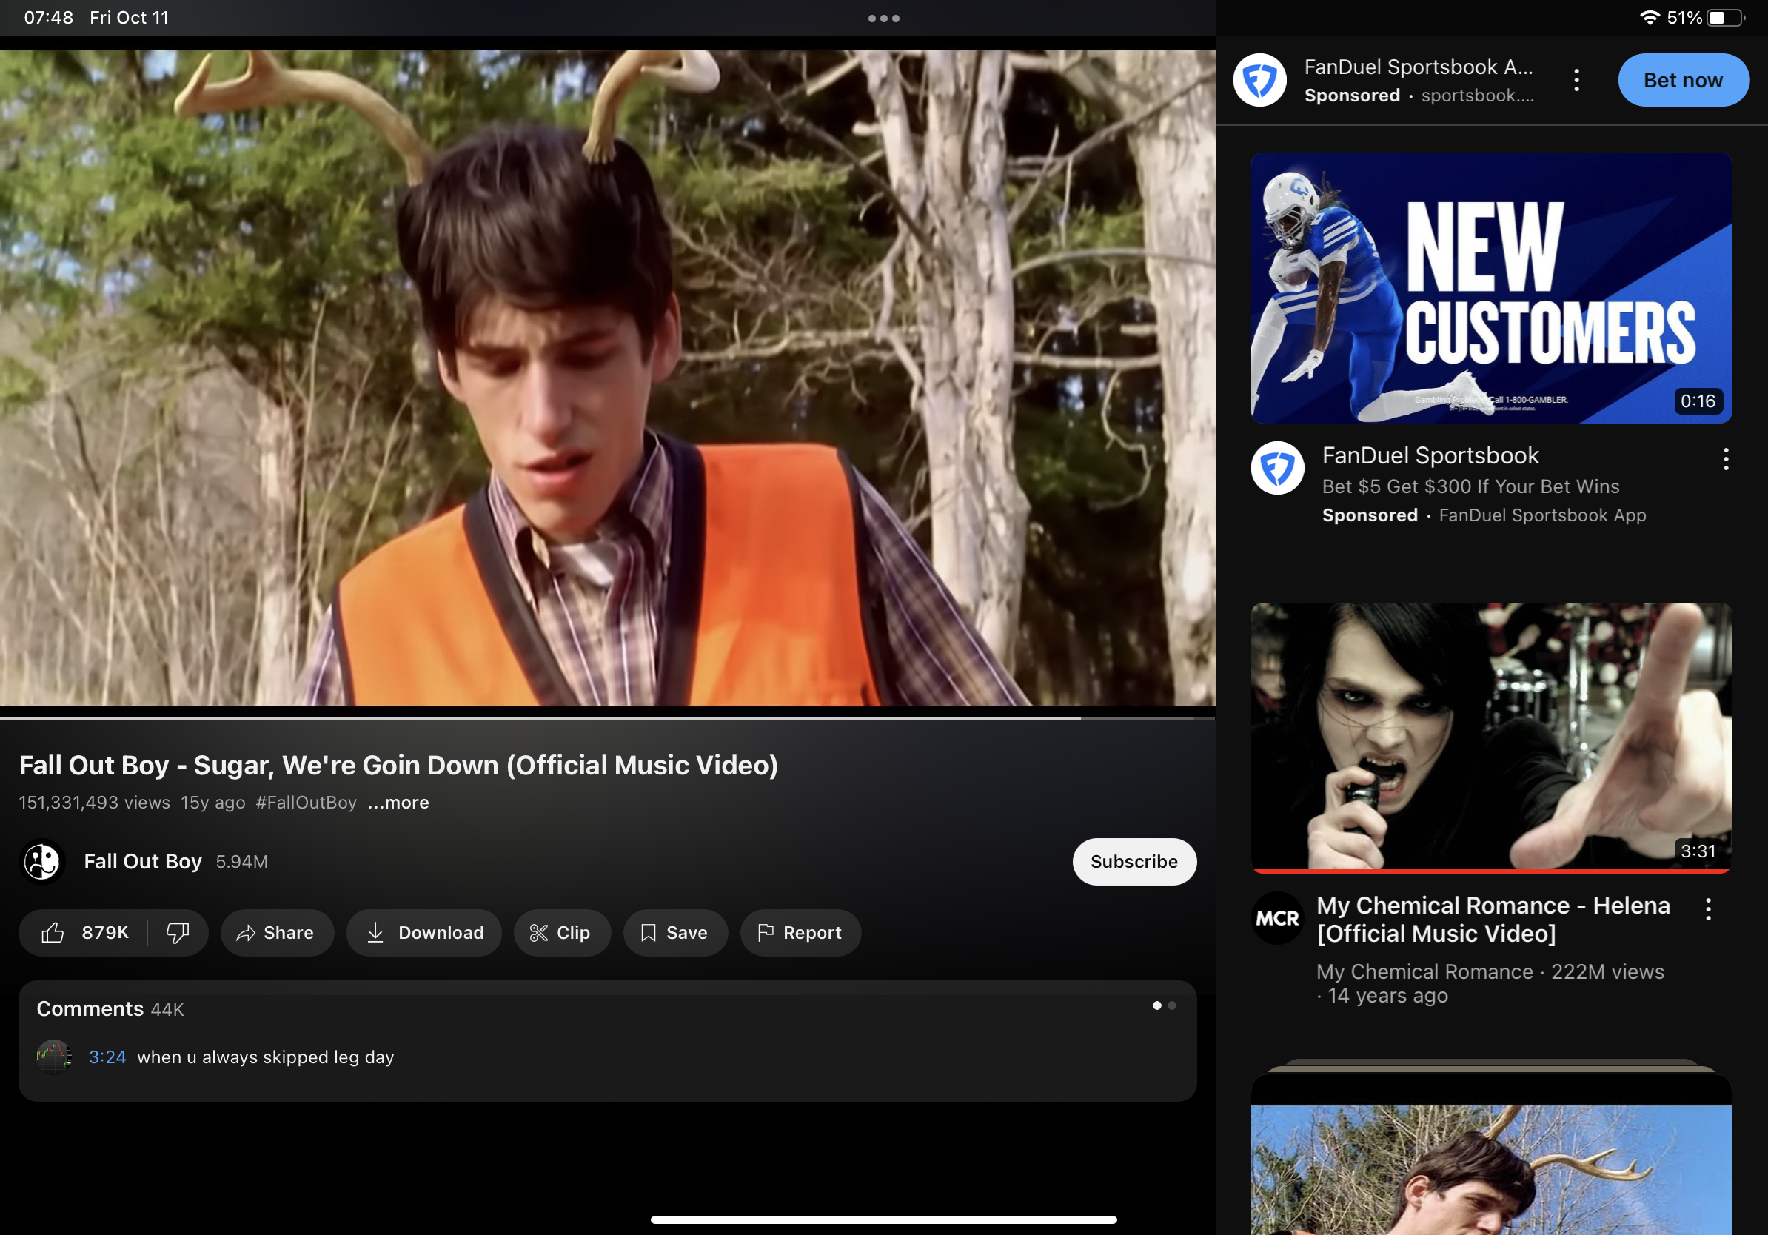Tap the video title text
The height and width of the screenshot is (1235, 1768).
[x=398, y=765]
